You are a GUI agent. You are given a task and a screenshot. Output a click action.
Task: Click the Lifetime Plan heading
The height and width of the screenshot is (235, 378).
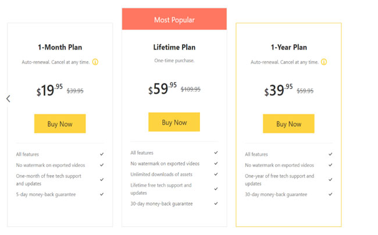click(x=174, y=47)
